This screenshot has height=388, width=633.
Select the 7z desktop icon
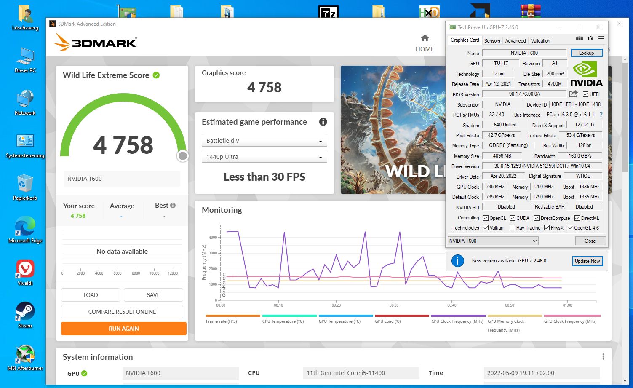coord(328,11)
